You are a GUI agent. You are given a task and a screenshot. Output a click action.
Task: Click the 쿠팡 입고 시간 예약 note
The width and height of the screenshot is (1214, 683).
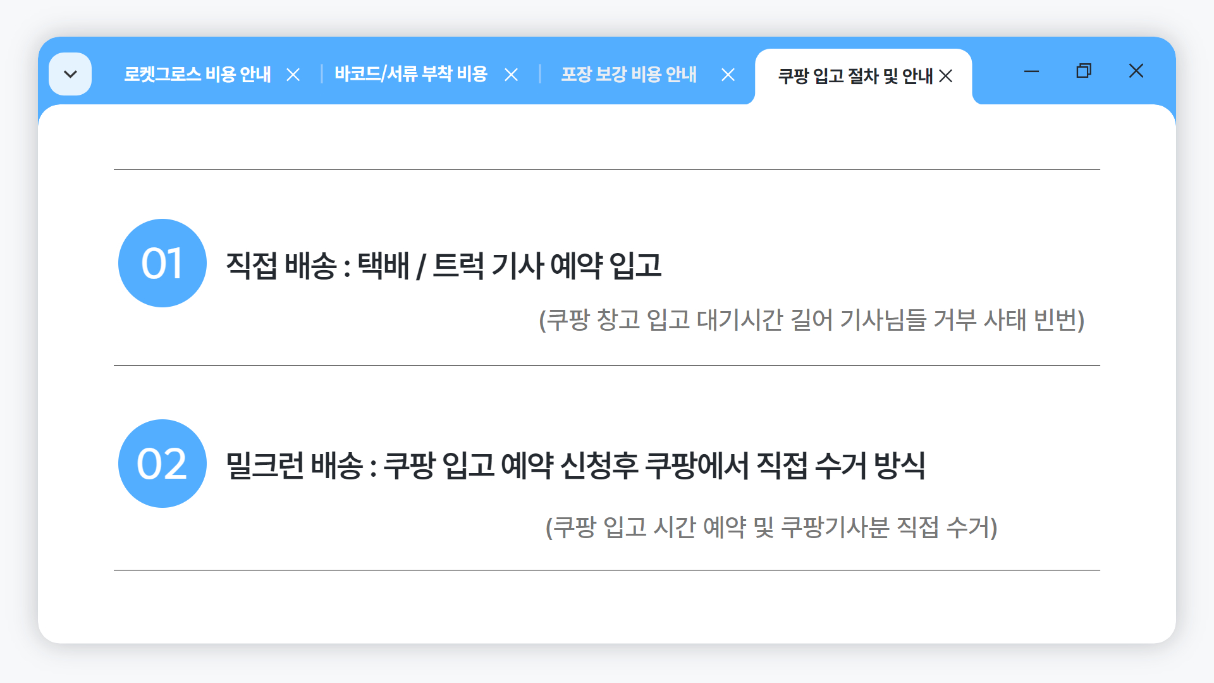[771, 527]
